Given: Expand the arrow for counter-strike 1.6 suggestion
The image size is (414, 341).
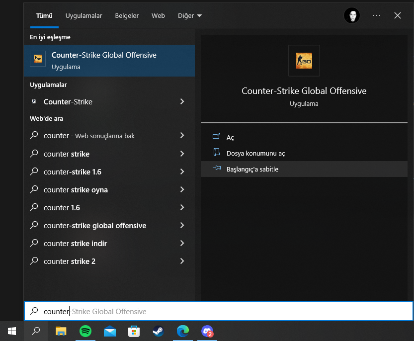Looking at the screenshot, I should tap(182, 172).
